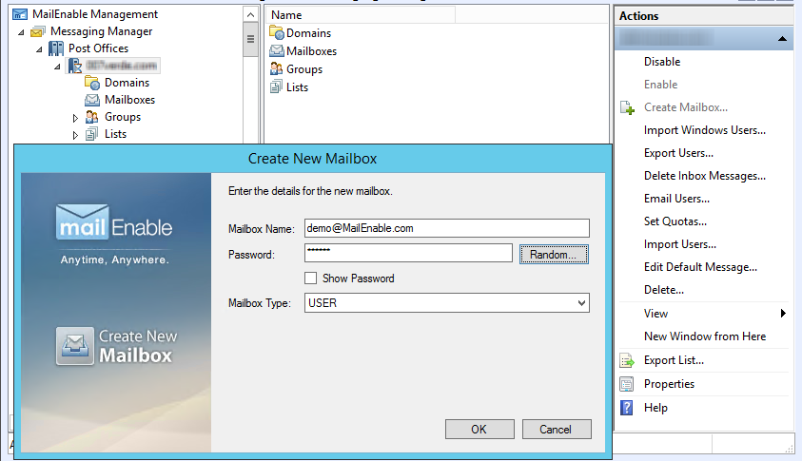The width and height of the screenshot is (802, 461).
Task: Choose Import Users action
Action: (x=680, y=244)
